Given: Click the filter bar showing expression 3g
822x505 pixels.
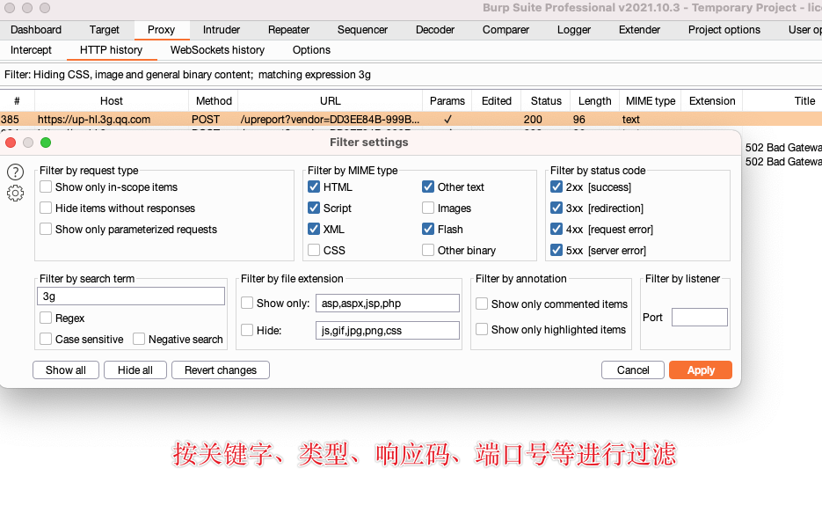Looking at the screenshot, I should (x=411, y=75).
